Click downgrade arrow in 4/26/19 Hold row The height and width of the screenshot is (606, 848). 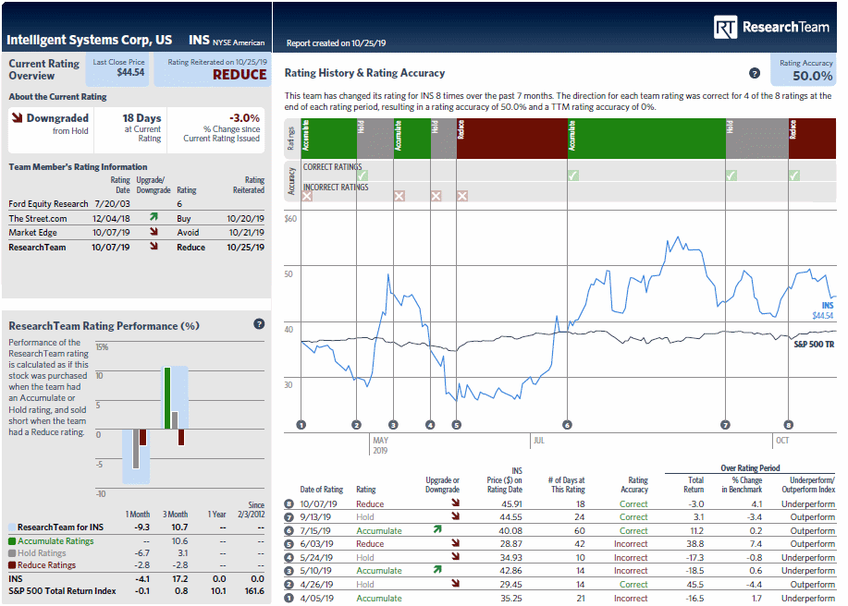(455, 583)
